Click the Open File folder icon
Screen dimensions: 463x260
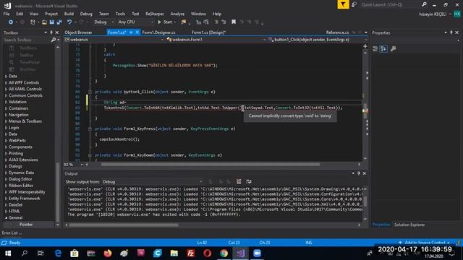[44, 22]
